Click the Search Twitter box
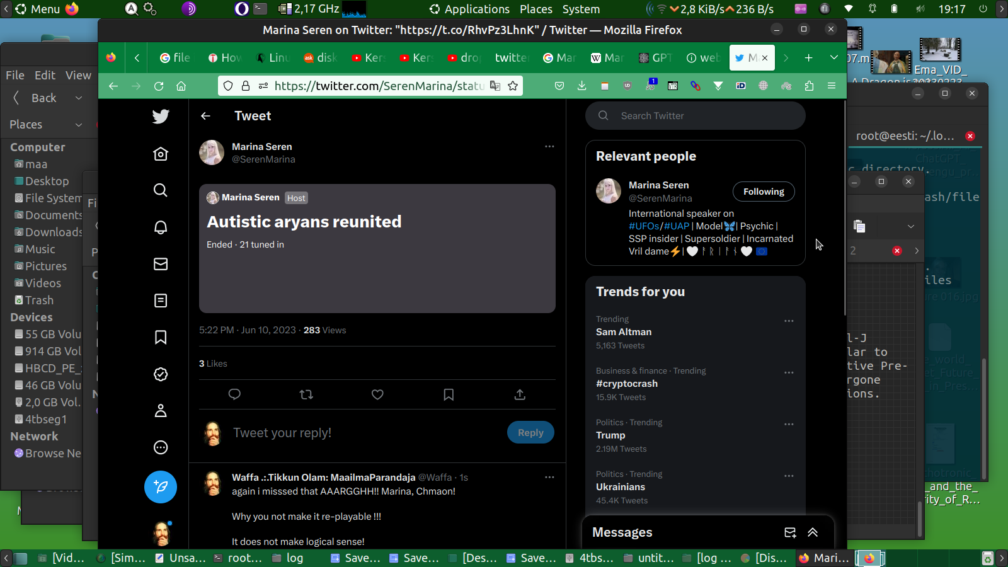 click(x=696, y=116)
